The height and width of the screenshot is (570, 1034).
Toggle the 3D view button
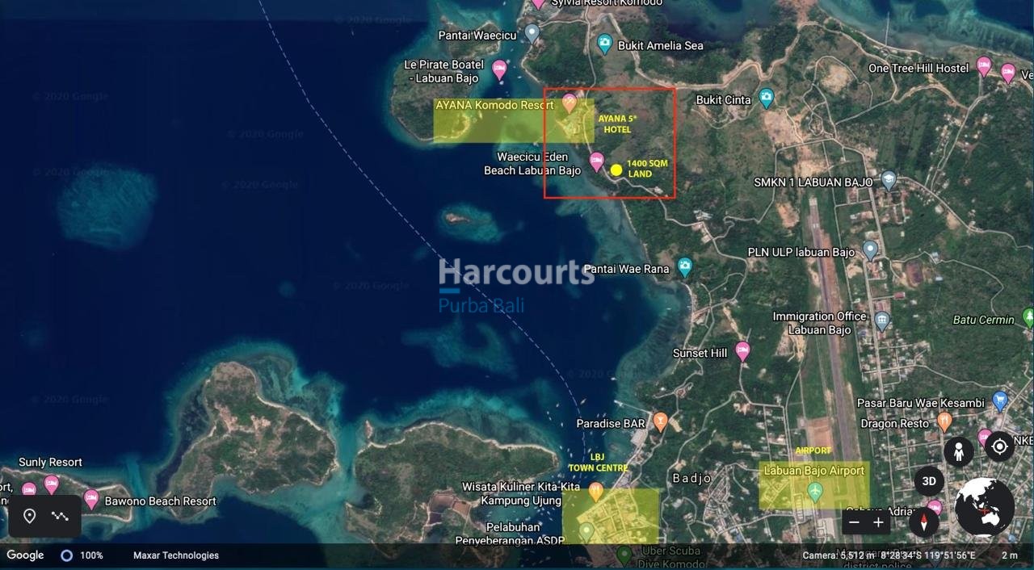[929, 481]
